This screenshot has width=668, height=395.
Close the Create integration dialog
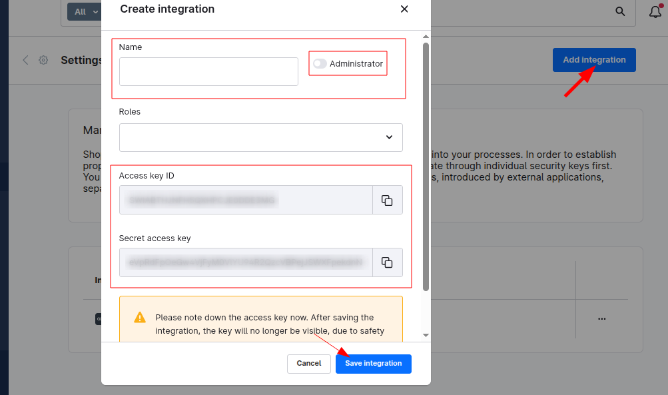click(x=404, y=9)
